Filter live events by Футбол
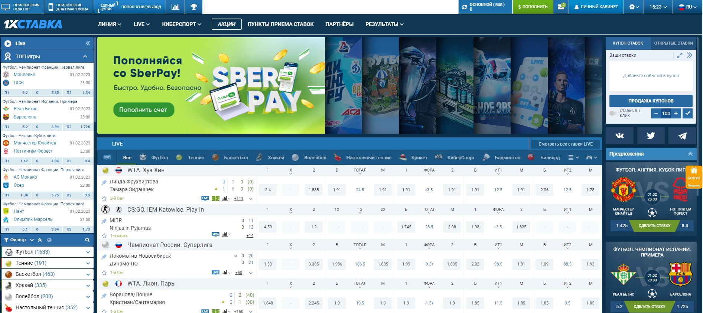Viewport: 703px width, 313px height. tap(154, 157)
